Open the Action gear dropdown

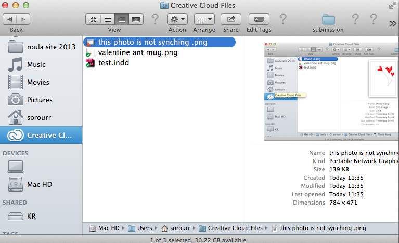coord(177,19)
